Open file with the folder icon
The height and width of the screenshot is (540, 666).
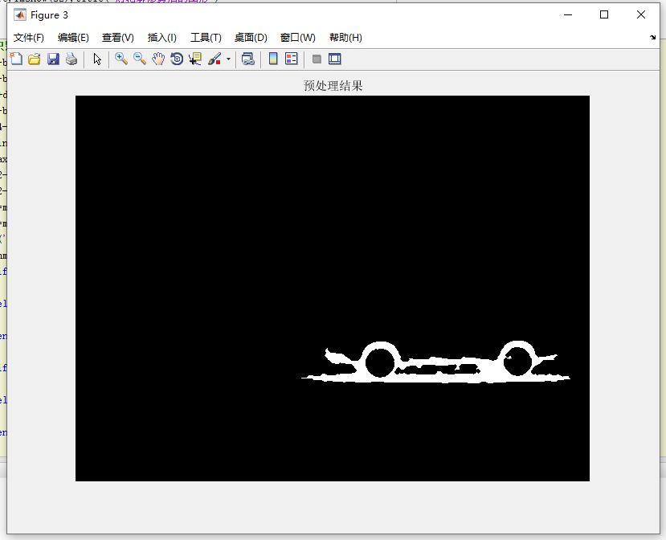point(35,59)
